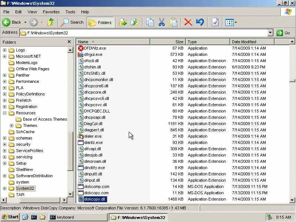Click the Copy To toolbar icon
296x222 pixels.
tap(135, 22)
